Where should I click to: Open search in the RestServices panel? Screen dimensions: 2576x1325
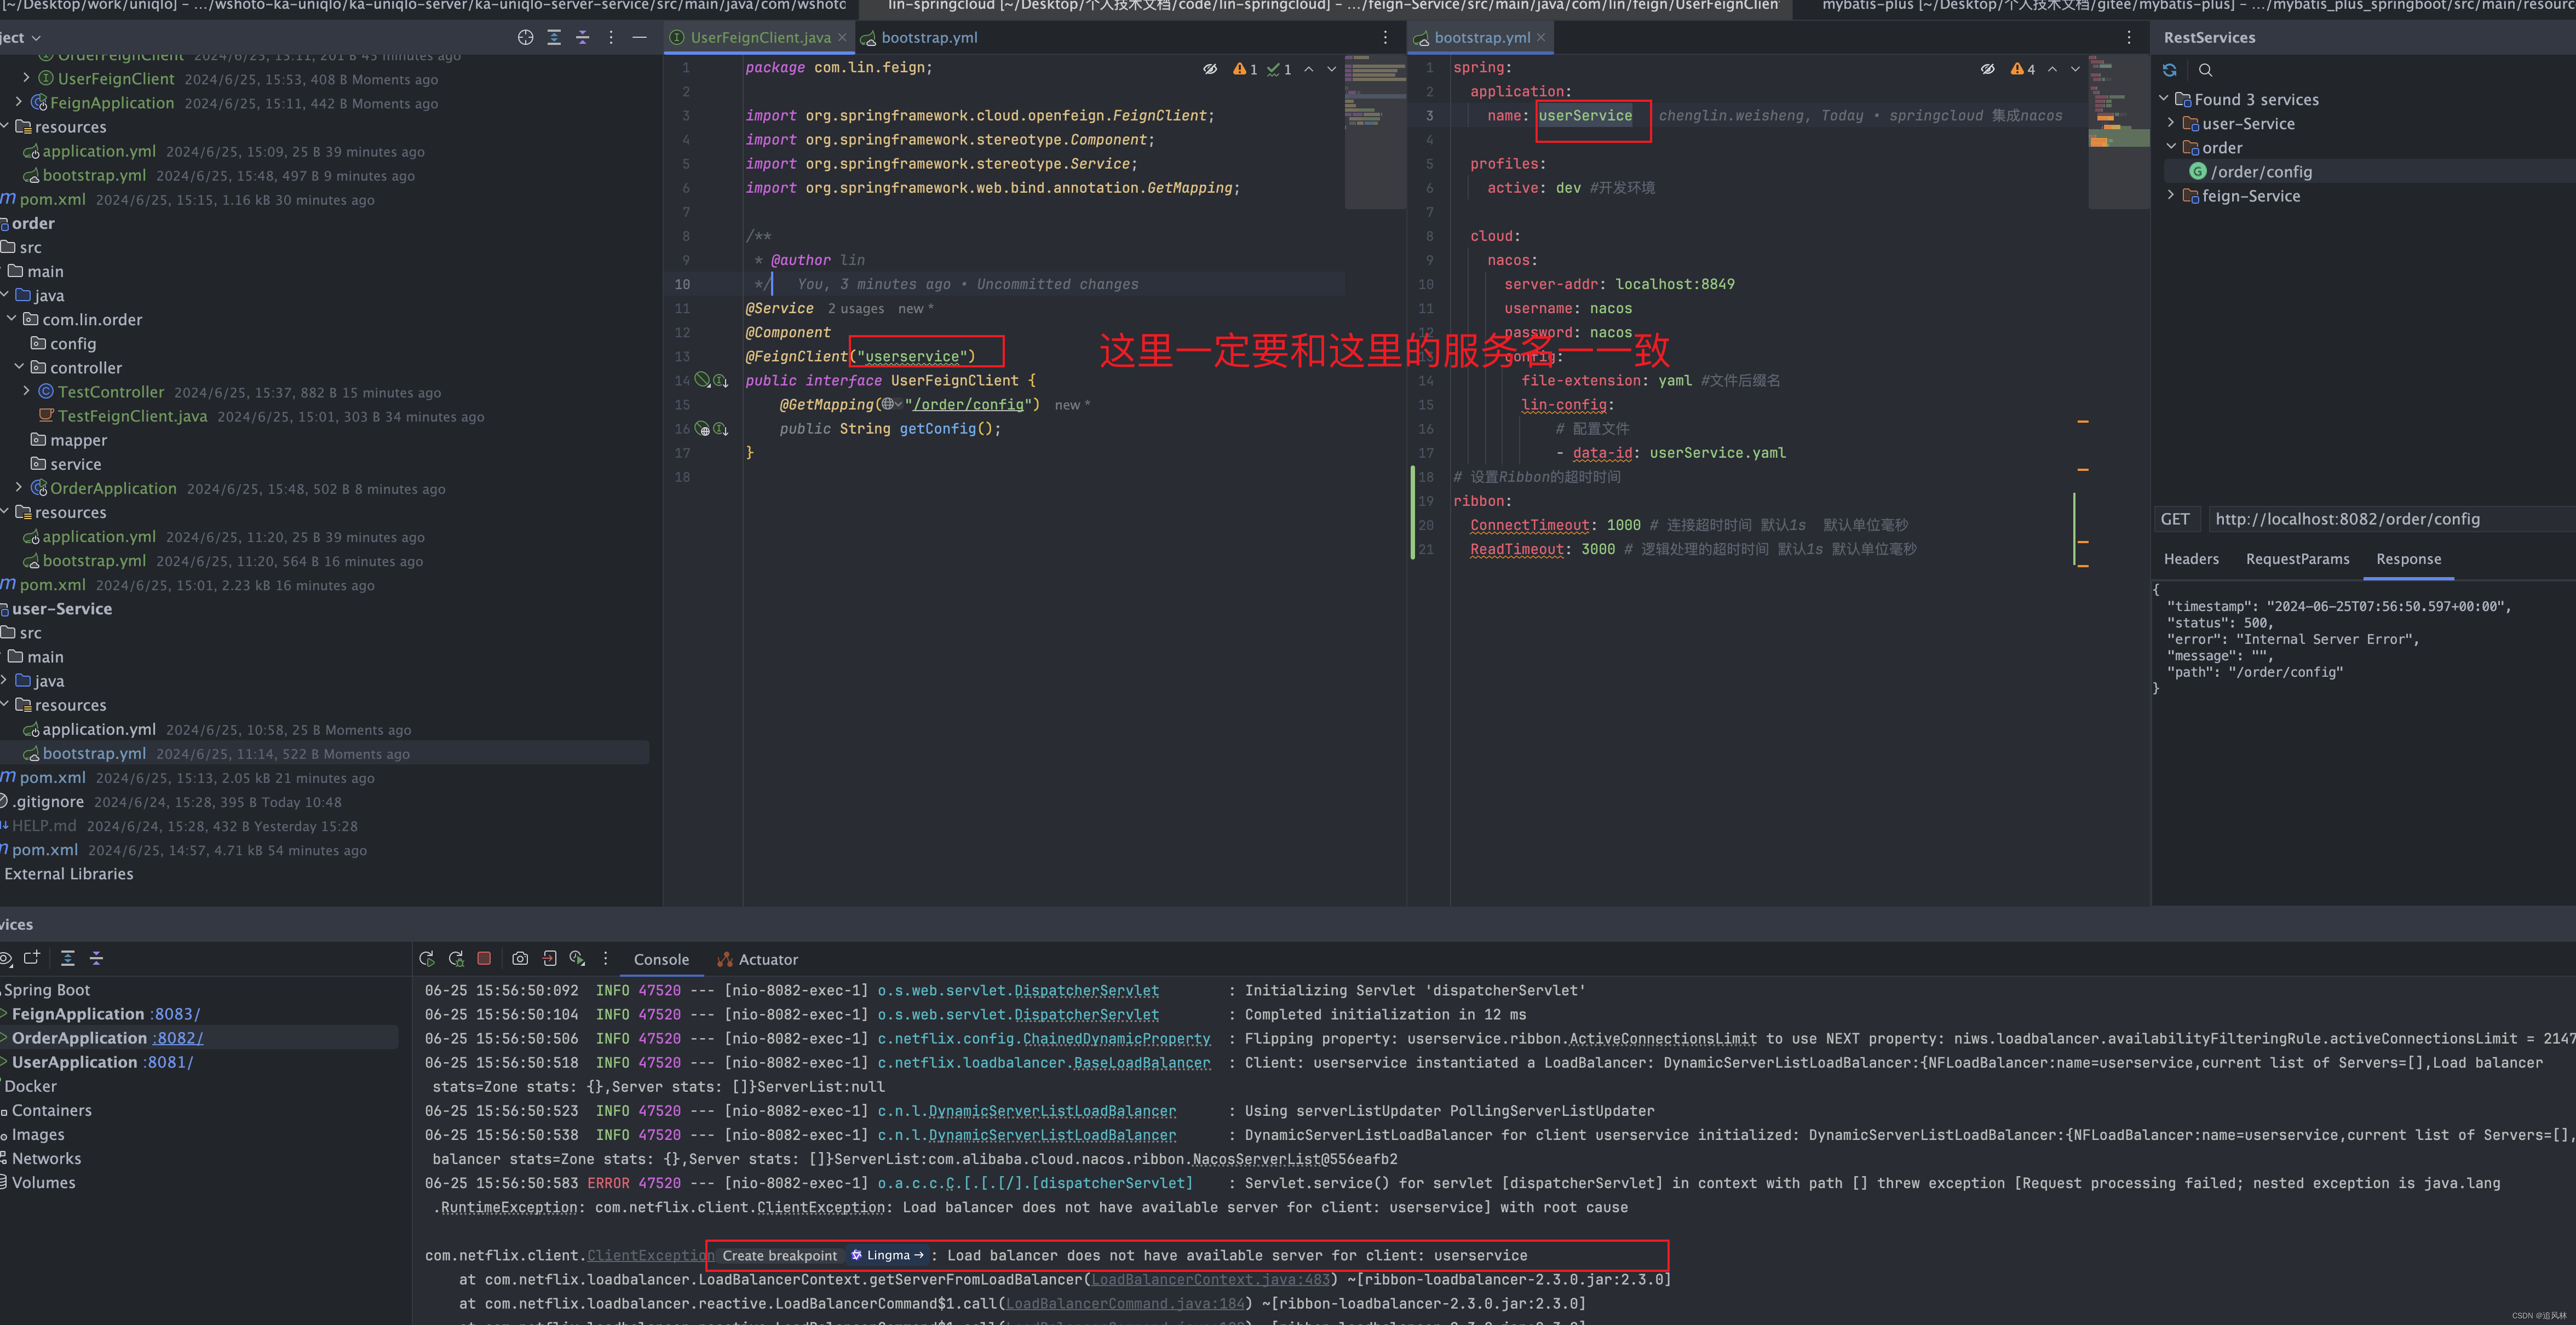[2206, 70]
